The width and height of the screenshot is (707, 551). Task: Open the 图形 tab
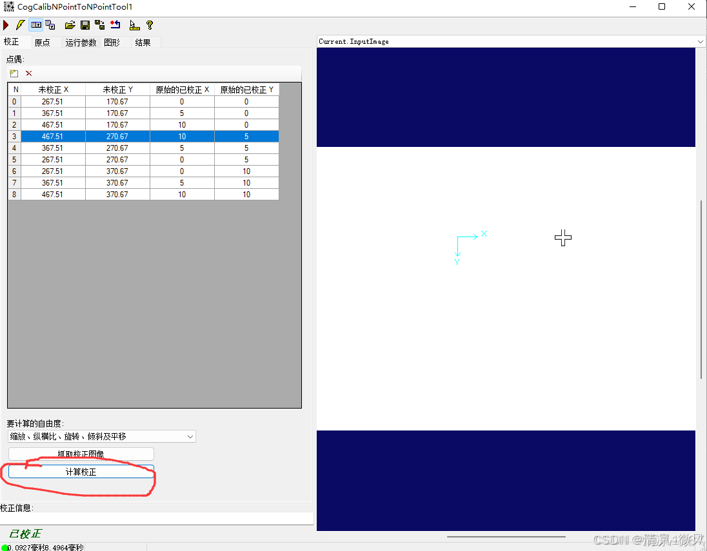112,43
